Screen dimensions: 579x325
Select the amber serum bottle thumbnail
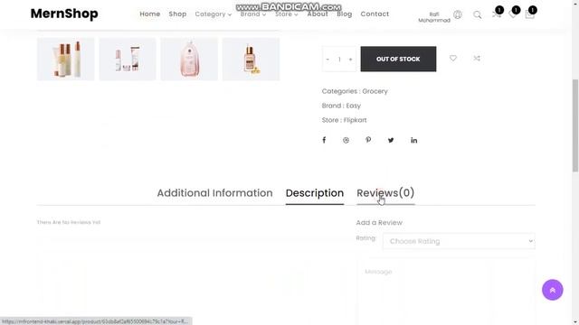point(252,59)
